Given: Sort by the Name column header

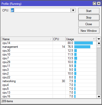Looking at the screenshot, I should click(27, 39).
